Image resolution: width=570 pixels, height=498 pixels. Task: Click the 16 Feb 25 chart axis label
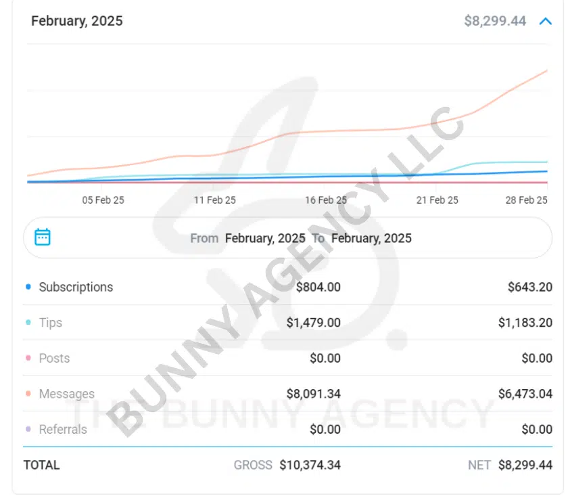(326, 200)
